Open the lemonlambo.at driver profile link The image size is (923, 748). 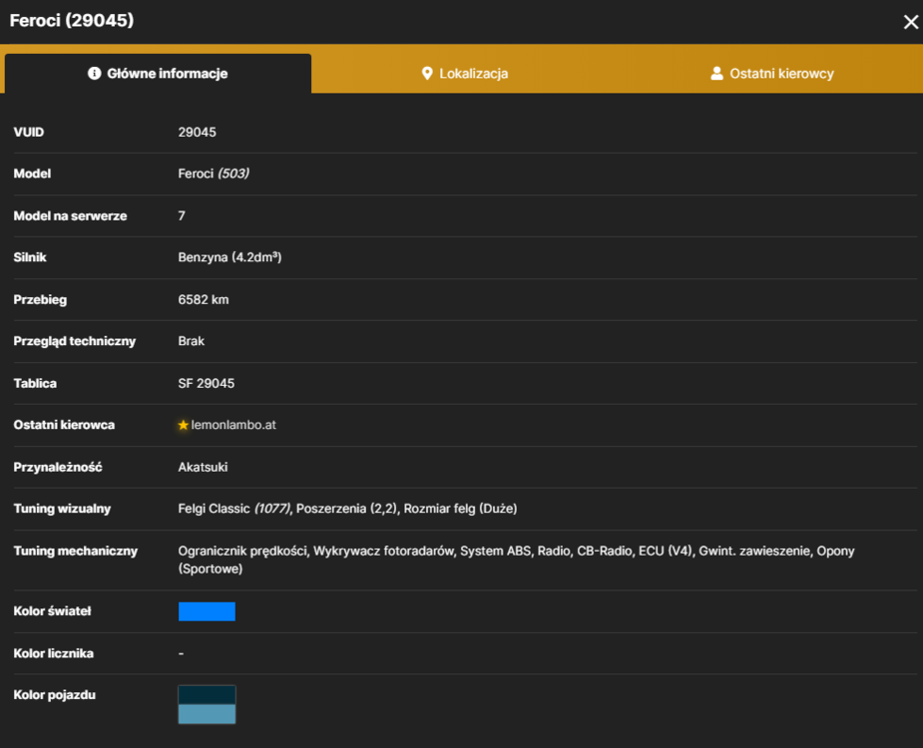pyautogui.click(x=233, y=425)
